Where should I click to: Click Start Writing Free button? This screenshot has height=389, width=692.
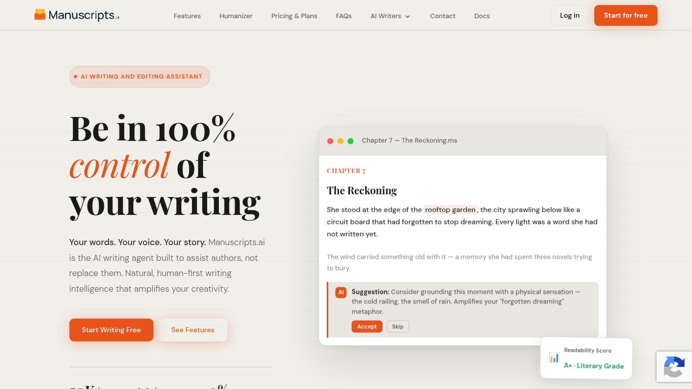[111, 330]
